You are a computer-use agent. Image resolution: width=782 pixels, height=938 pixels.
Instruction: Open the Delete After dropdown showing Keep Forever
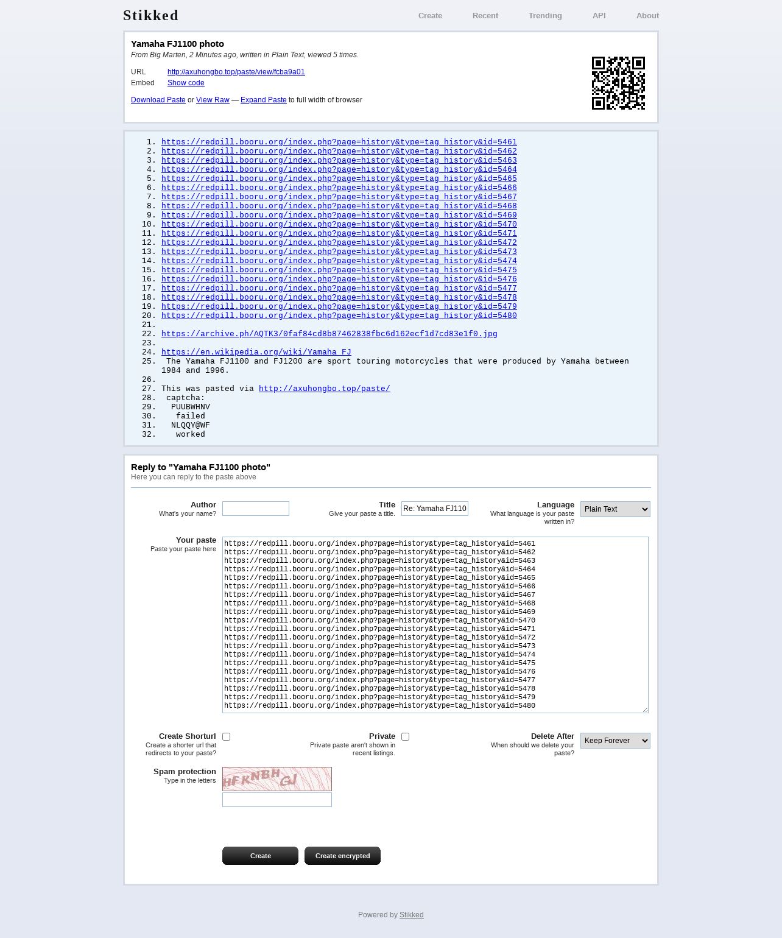615,741
